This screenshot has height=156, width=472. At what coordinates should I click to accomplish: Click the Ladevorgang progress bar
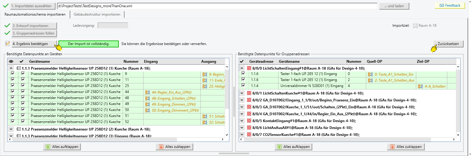pos(113,25)
